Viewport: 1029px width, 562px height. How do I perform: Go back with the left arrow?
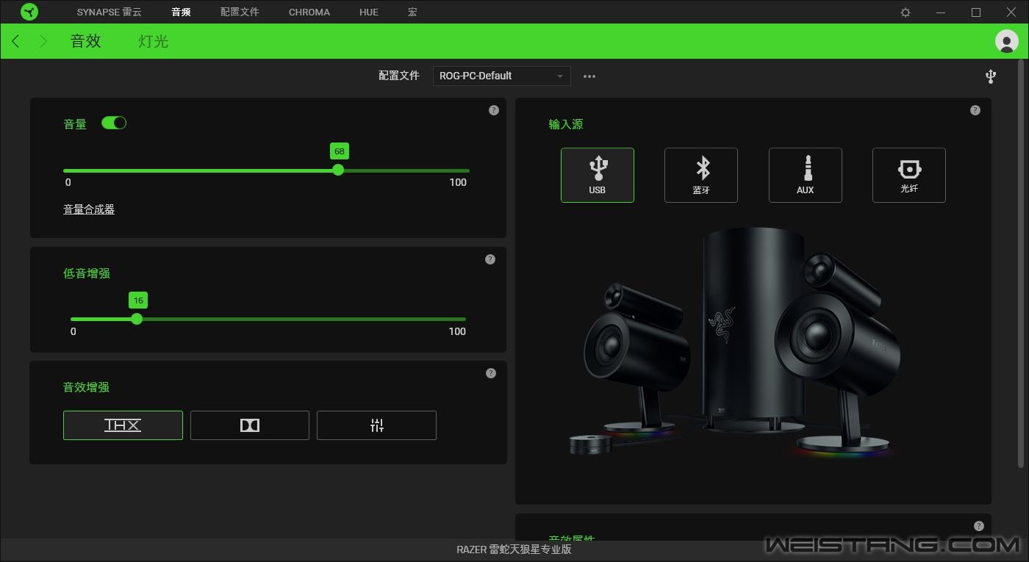(x=16, y=41)
